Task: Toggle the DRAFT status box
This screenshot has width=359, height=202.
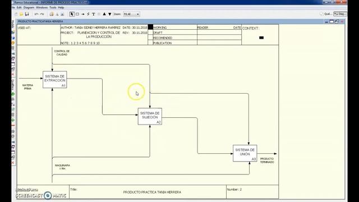Action: (x=150, y=33)
